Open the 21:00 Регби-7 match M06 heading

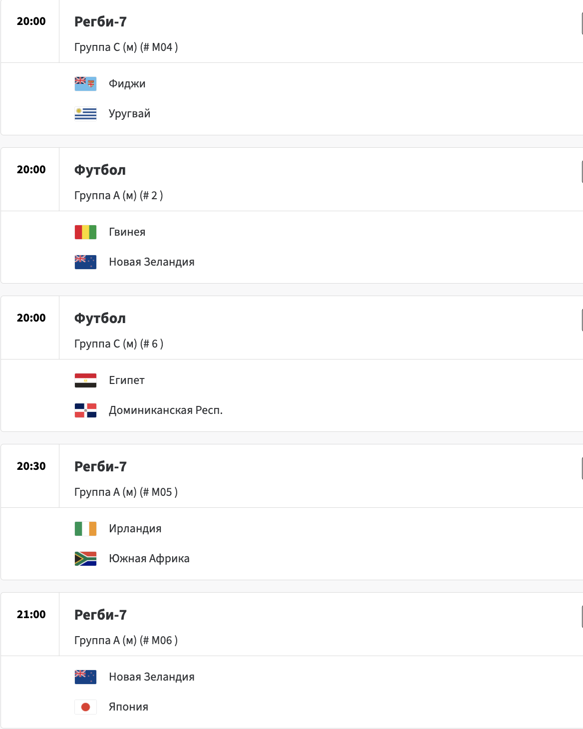[101, 615]
